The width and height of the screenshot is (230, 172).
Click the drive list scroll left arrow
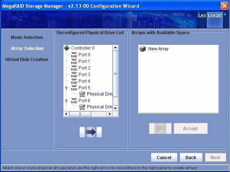[x=66, y=114]
